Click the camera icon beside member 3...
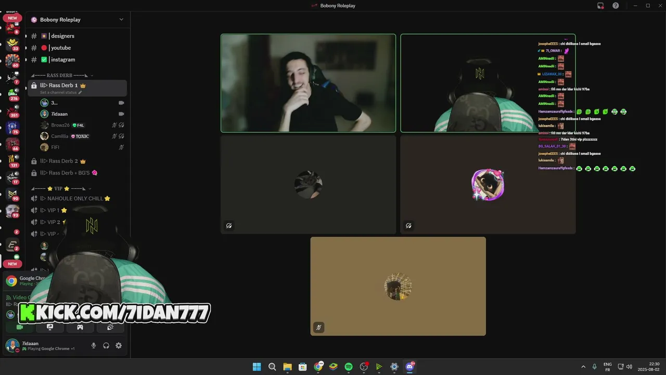 coord(121,103)
